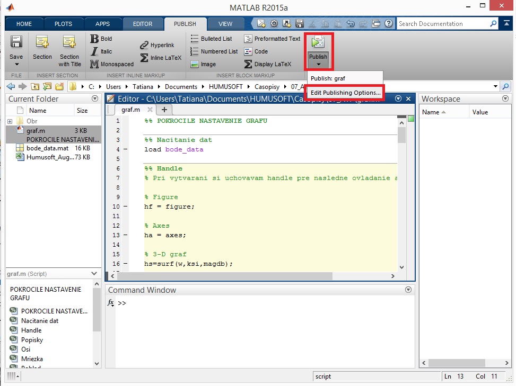Click Documents in the address path
Image resolution: width=516 pixels, height=386 pixels.
pyautogui.click(x=181, y=87)
